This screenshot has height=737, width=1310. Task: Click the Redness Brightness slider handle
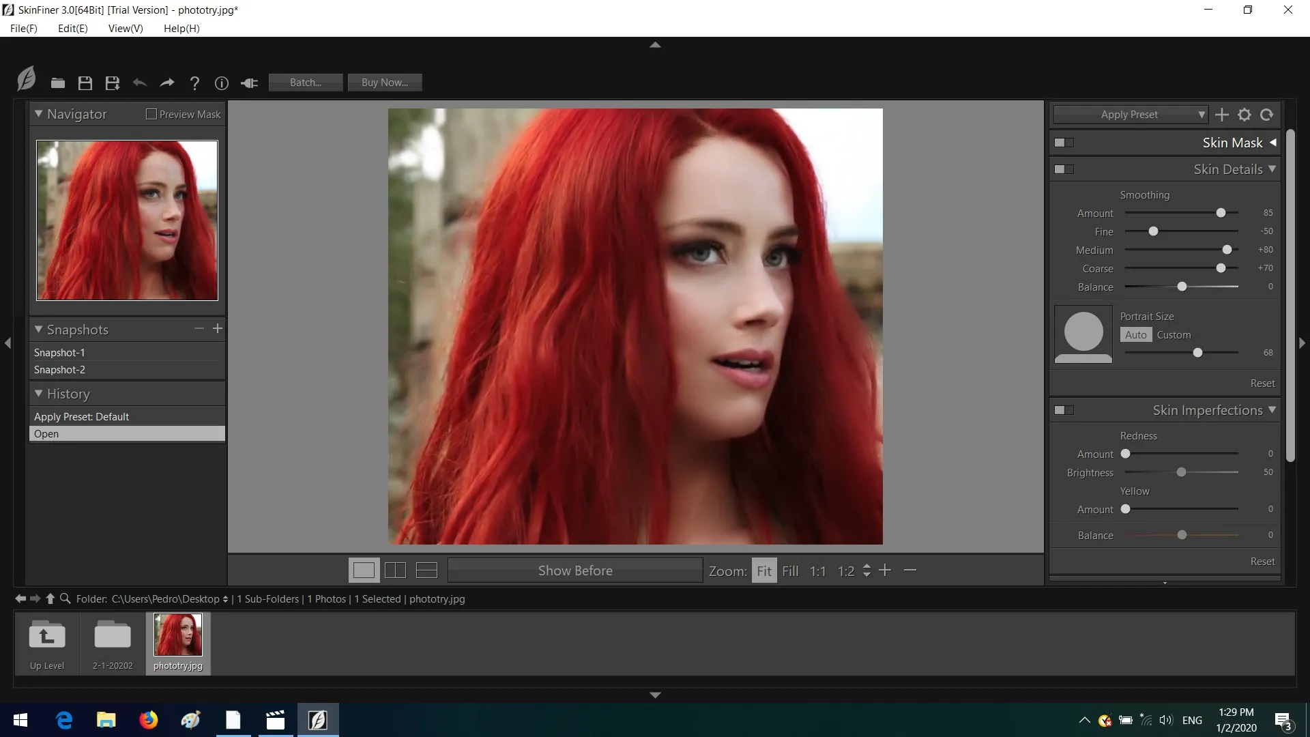click(1181, 472)
